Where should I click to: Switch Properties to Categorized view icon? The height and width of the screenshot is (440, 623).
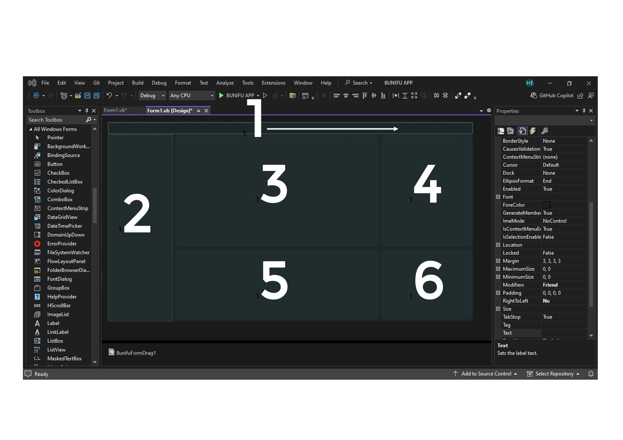click(x=501, y=131)
